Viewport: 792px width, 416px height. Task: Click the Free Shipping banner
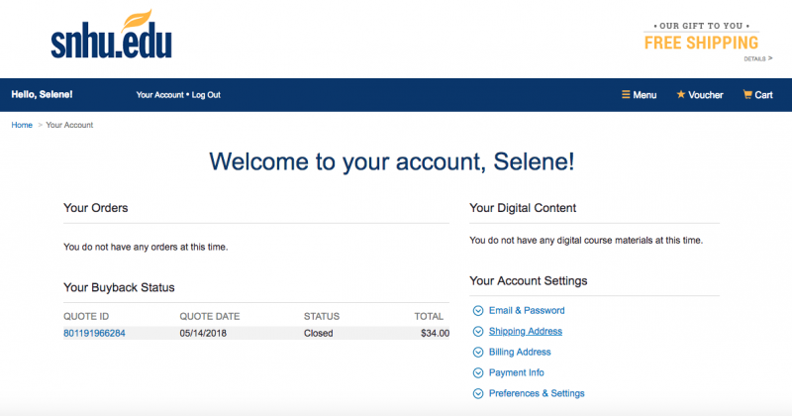pos(701,42)
